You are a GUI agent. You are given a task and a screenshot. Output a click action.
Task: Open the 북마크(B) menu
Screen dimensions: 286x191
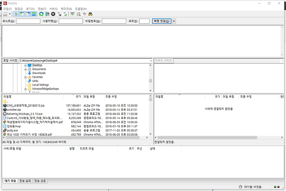click(66, 9)
